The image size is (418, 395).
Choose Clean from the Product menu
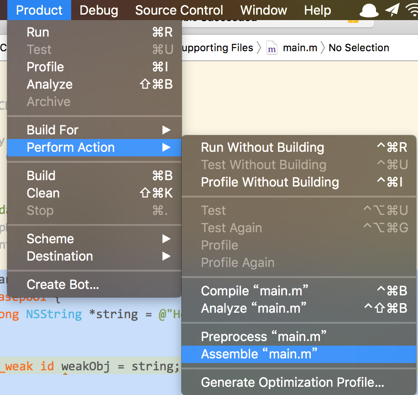click(x=94, y=193)
